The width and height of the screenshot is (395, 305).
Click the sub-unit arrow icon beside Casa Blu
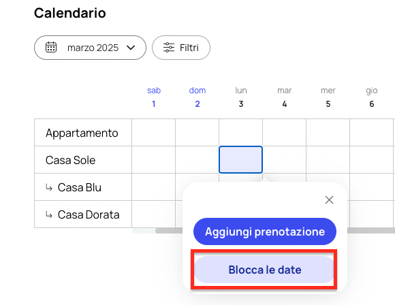point(49,187)
